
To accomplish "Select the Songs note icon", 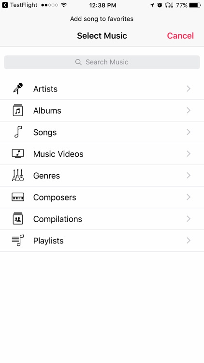I will 18,132.
